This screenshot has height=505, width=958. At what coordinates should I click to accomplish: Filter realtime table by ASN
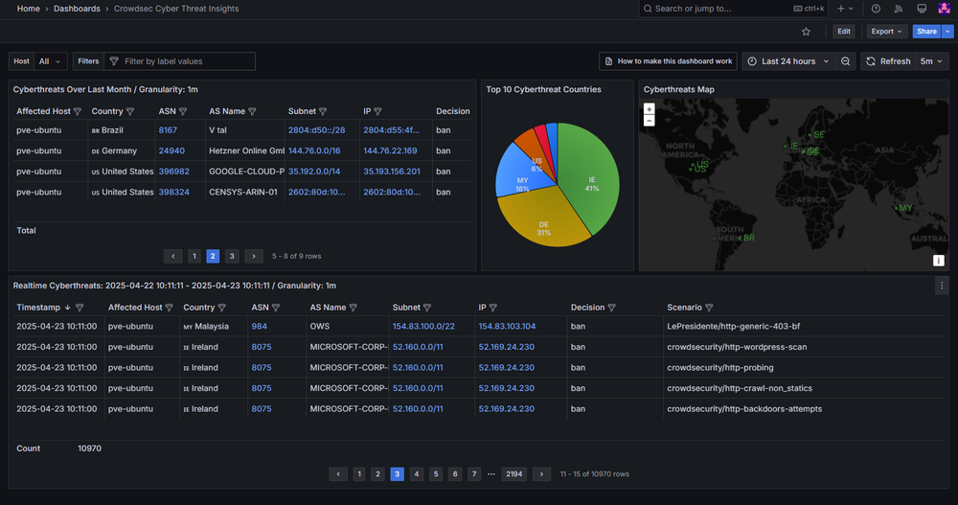coord(276,308)
